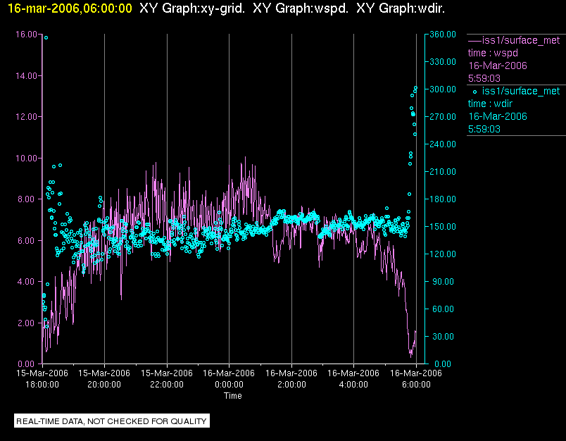Click the 4:00:00 x-axis tick label
The height and width of the screenshot is (441, 566).
click(x=353, y=384)
